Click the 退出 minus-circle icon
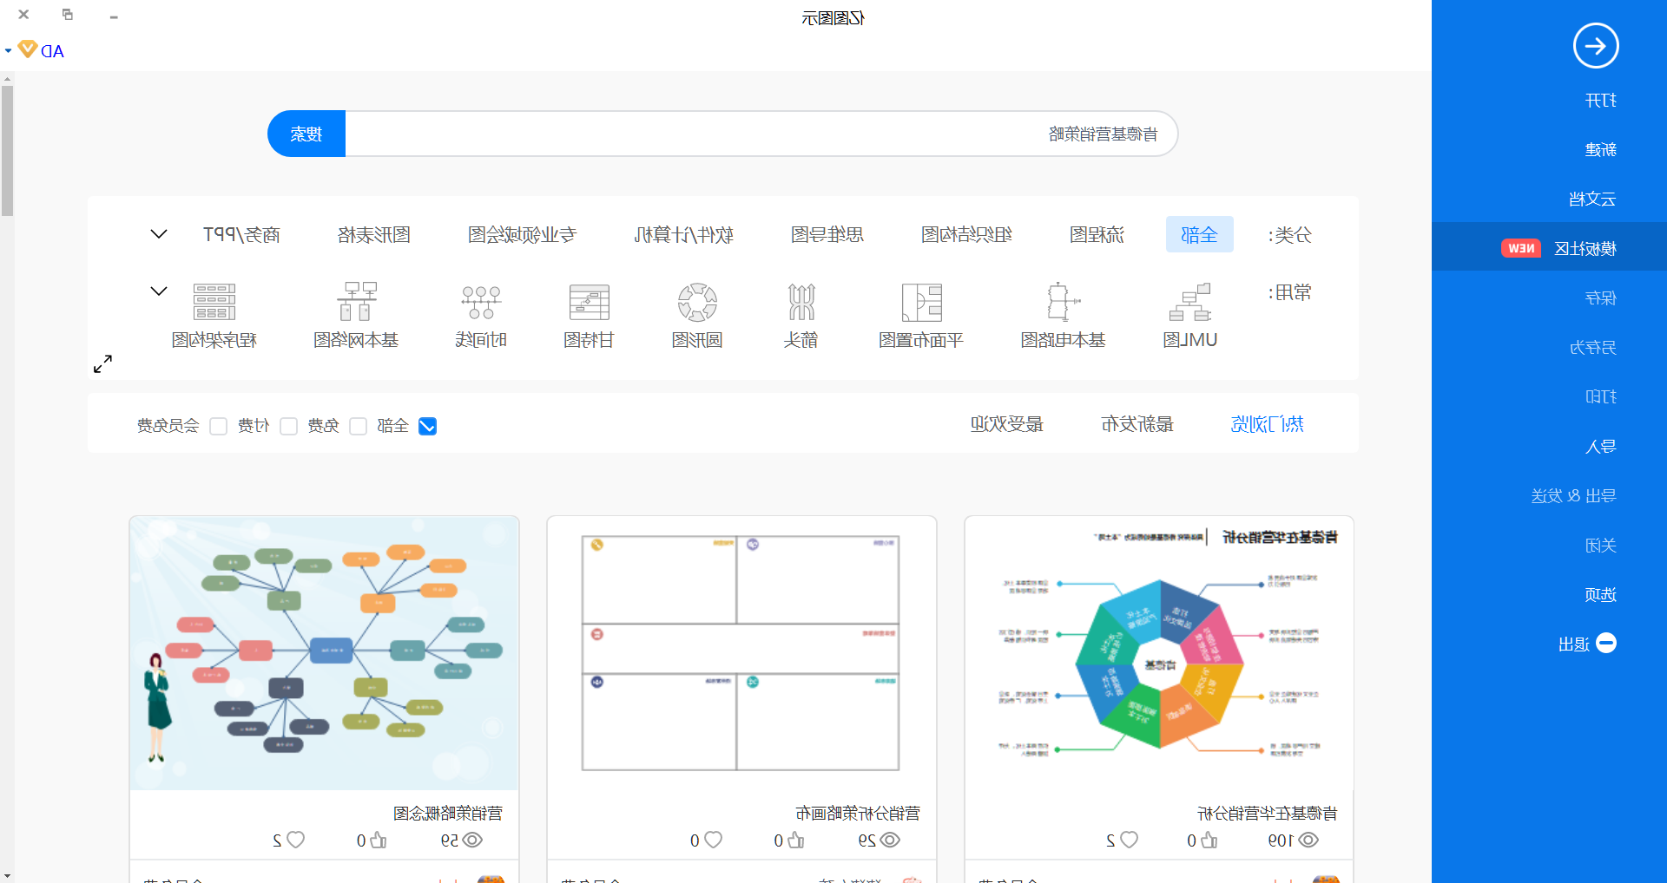 click(x=1606, y=643)
